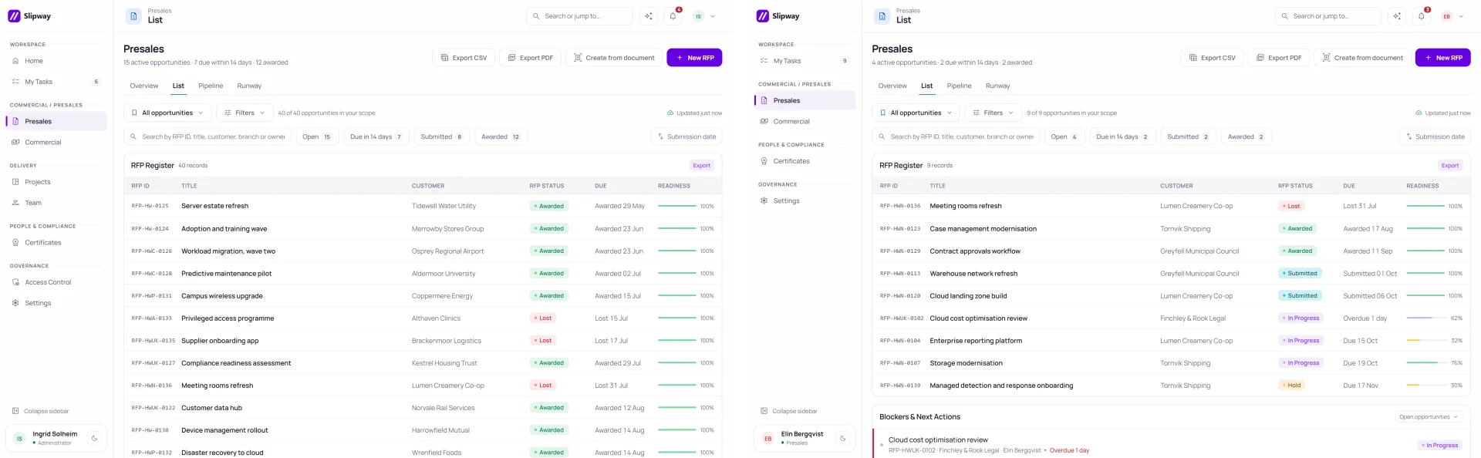The width and height of the screenshot is (1481, 458).
Task: Open Home in Ingrid Solheim's window sidebar
Action: click(56, 61)
